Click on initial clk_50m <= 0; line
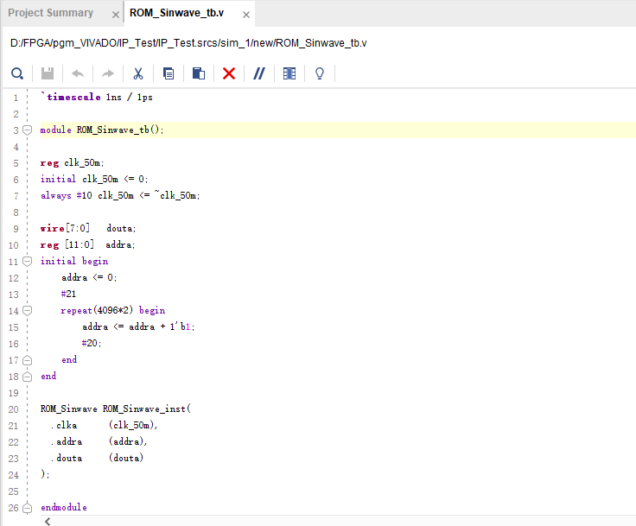Image resolution: width=636 pixels, height=526 pixels. (94, 179)
